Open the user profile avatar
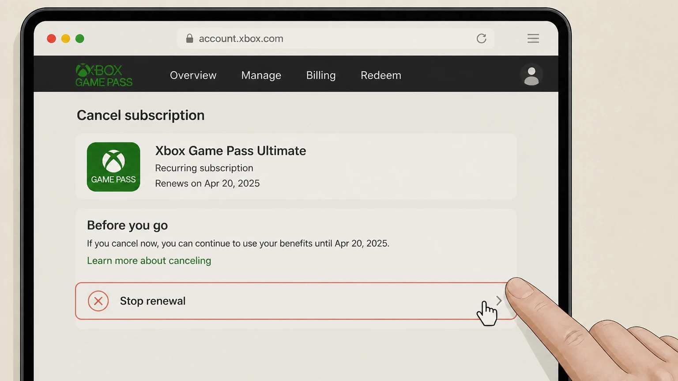Viewport: 678px width, 381px height. tap(531, 75)
